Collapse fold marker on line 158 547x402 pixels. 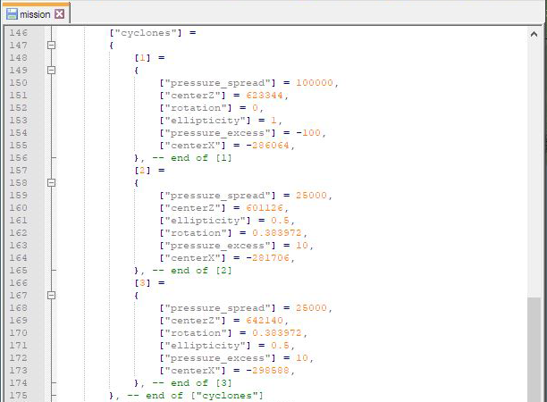[51, 183]
